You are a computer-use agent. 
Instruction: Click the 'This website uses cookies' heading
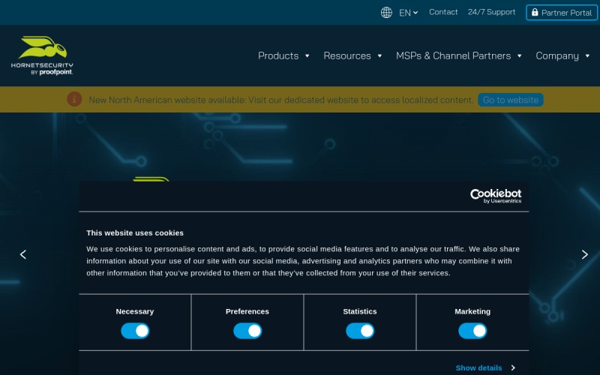(x=135, y=232)
